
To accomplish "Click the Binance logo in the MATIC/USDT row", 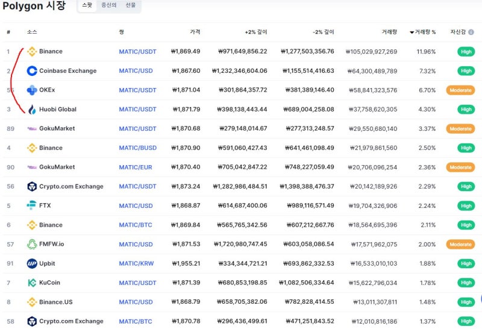I will pyautogui.click(x=32, y=51).
